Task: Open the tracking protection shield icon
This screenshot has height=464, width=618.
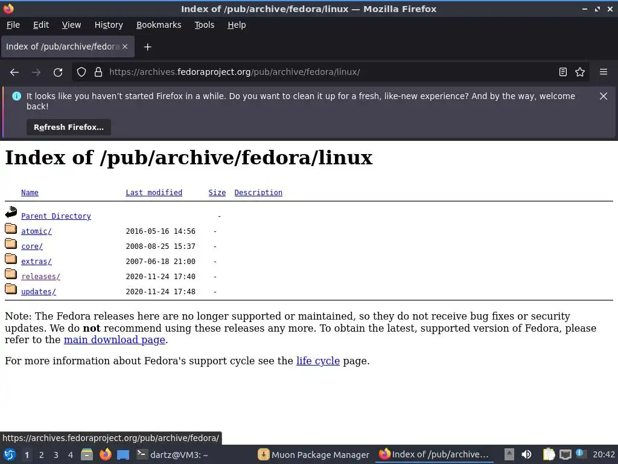Action: pos(81,72)
